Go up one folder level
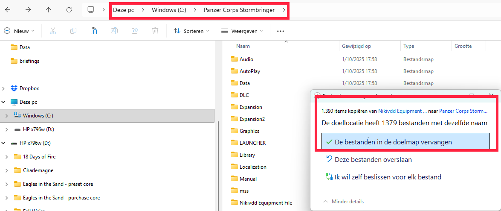The height and width of the screenshot is (211, 501). coord(49,9)
